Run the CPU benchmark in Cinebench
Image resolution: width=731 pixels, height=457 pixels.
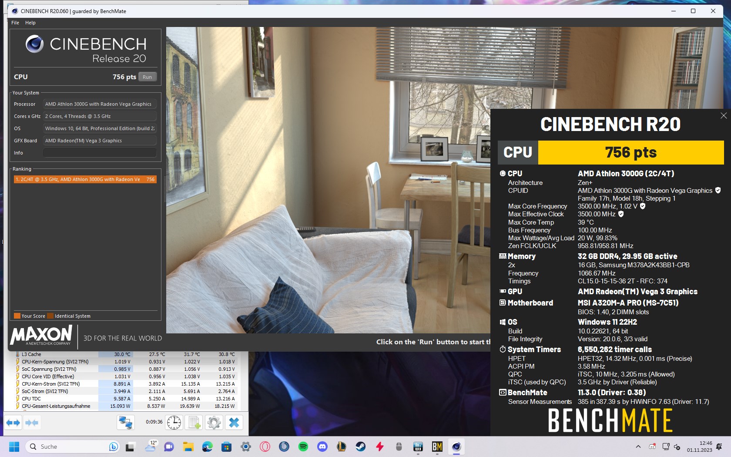[148, 77]
